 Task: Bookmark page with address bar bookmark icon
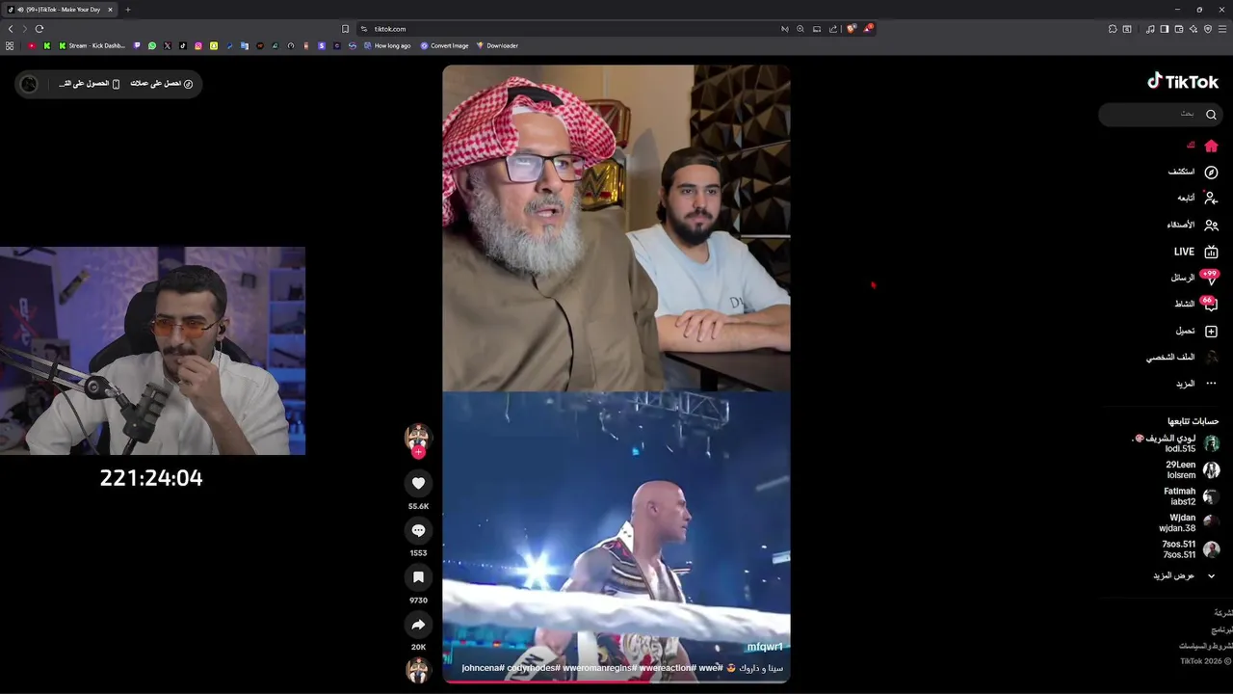coord(346,29)
